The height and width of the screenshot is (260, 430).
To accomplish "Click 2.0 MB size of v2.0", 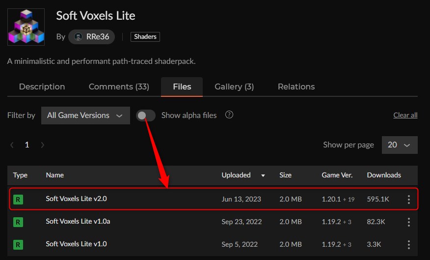I will (291, 199).
